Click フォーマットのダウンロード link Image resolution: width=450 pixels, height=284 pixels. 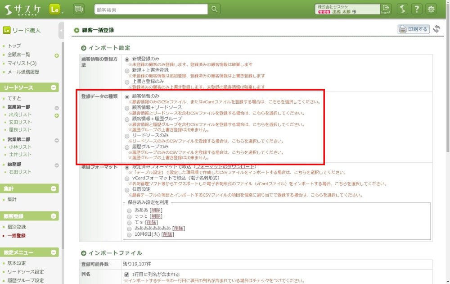[x=225, y=167]
